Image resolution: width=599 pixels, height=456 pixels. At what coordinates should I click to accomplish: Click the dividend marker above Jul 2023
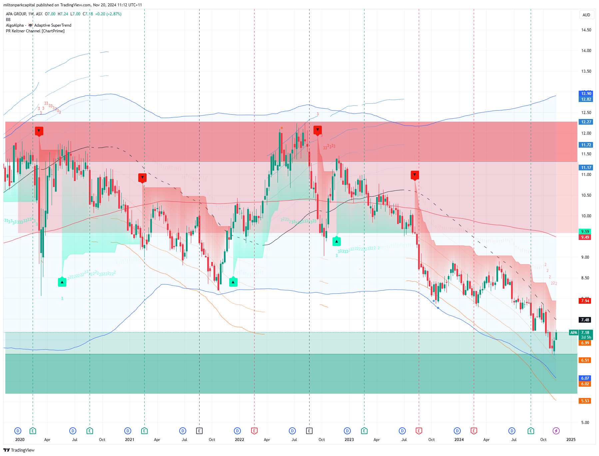pyautogui.click(x=402, y=431)
